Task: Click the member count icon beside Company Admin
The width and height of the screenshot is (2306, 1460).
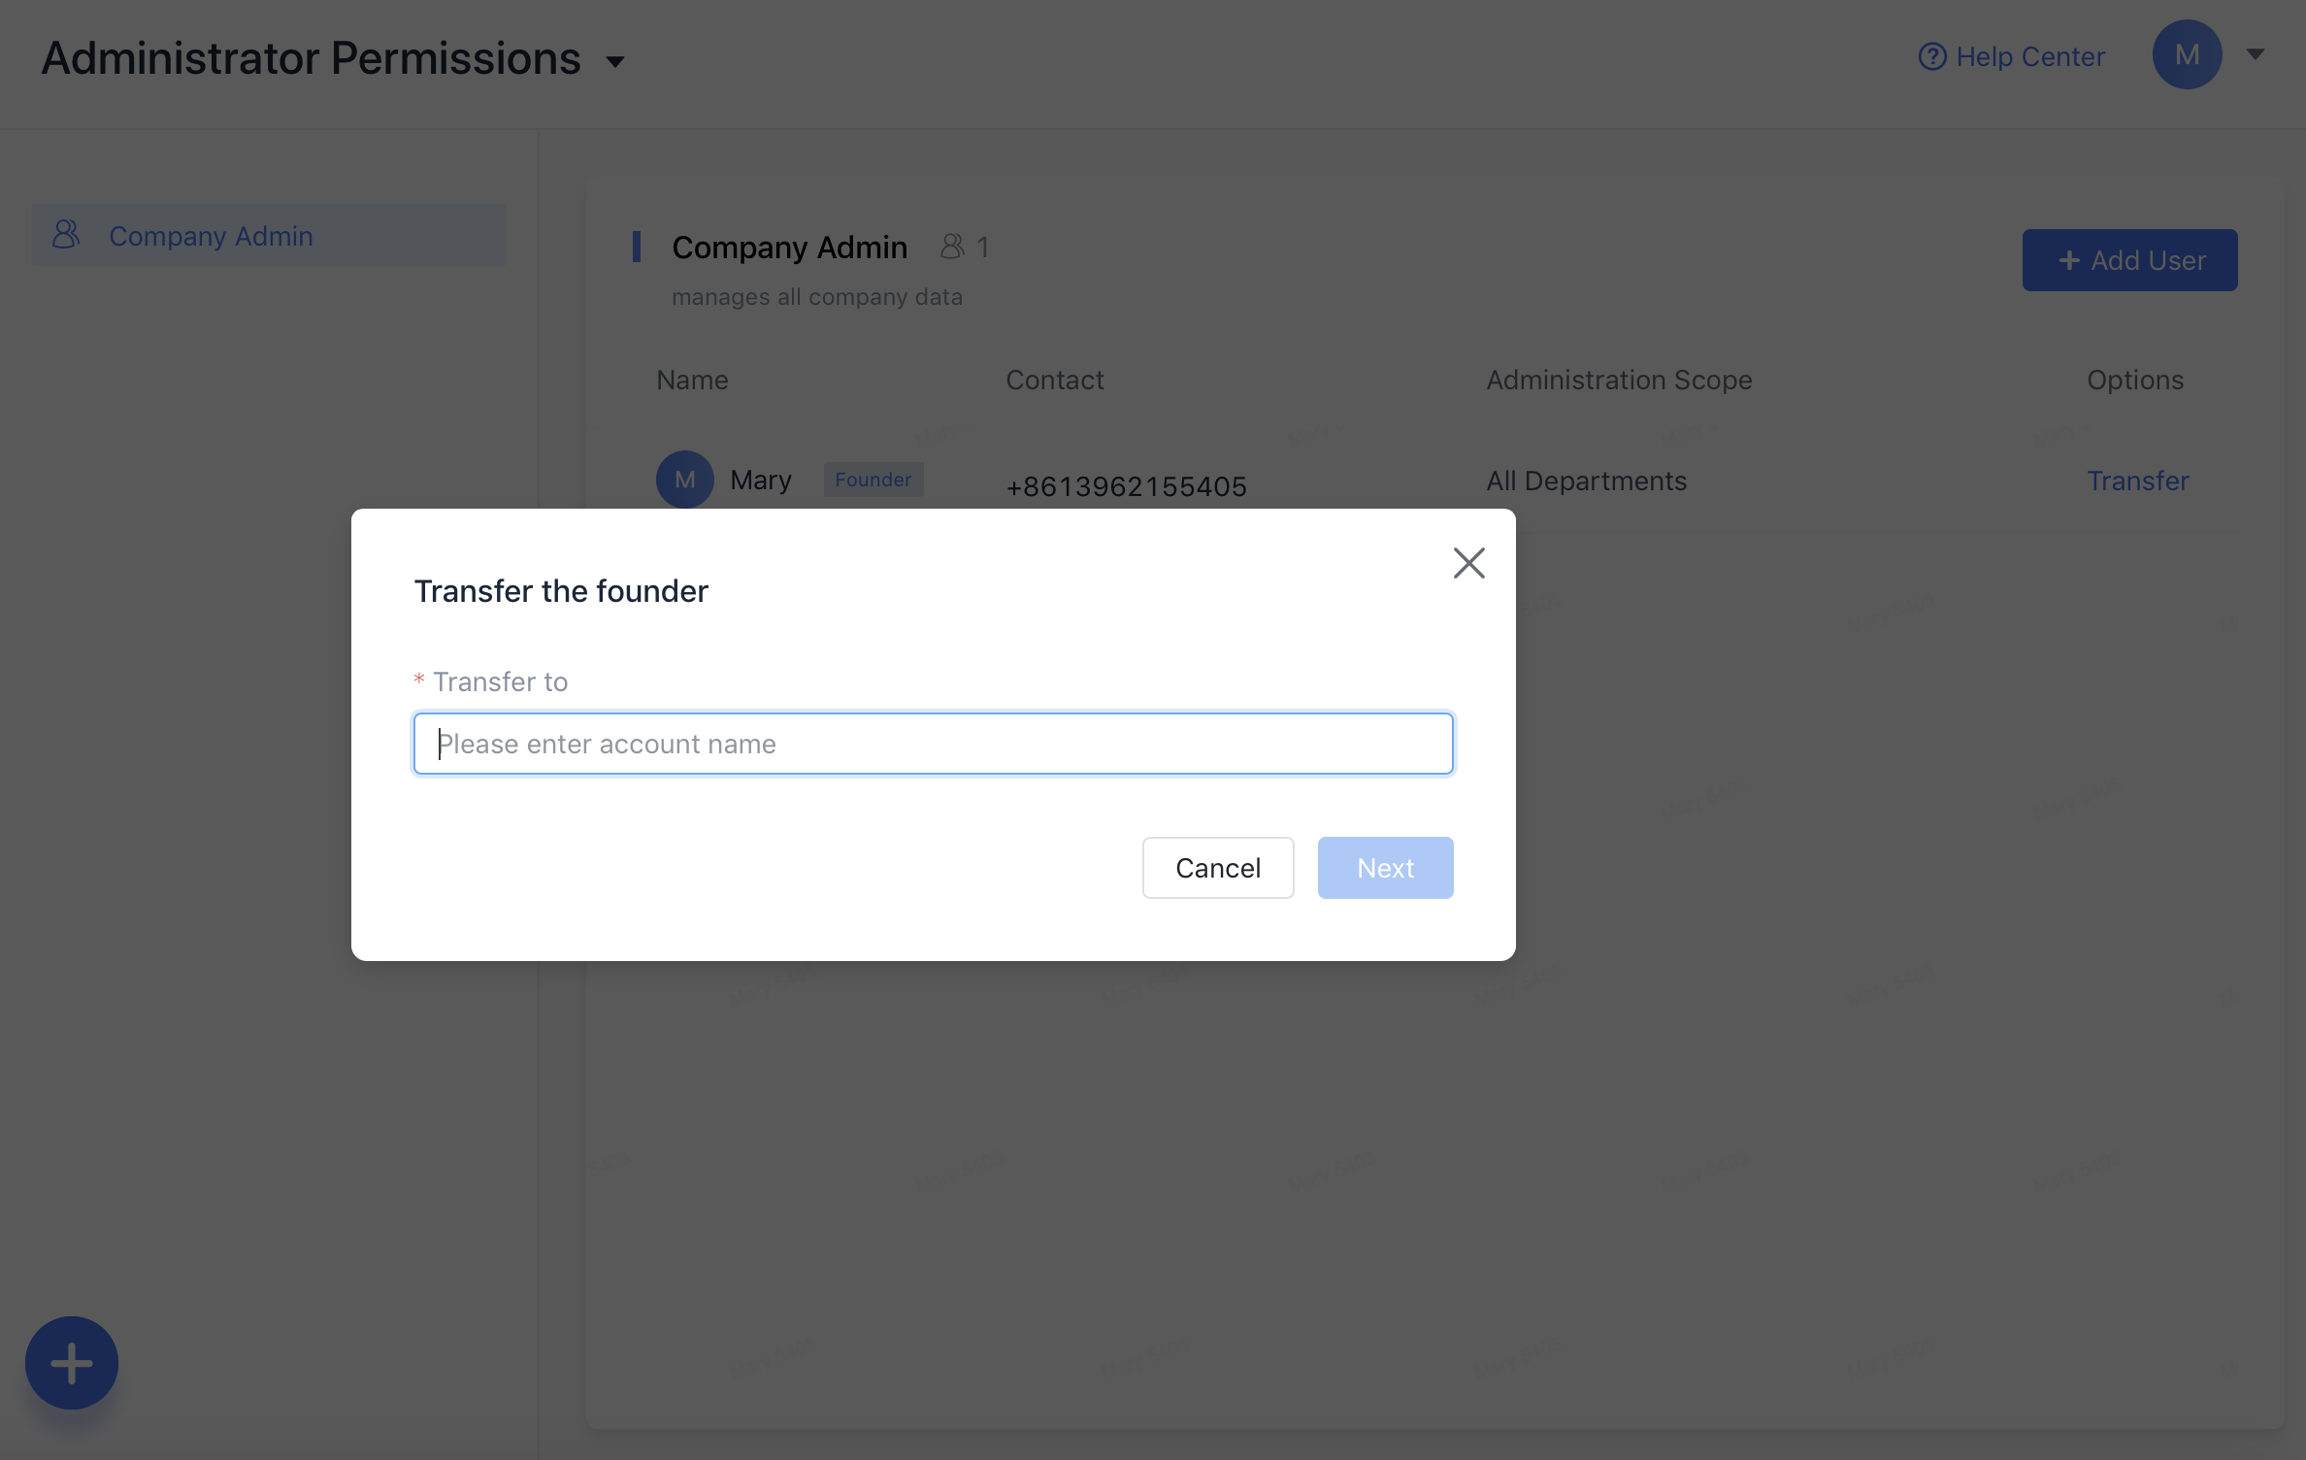Action: 952,247
